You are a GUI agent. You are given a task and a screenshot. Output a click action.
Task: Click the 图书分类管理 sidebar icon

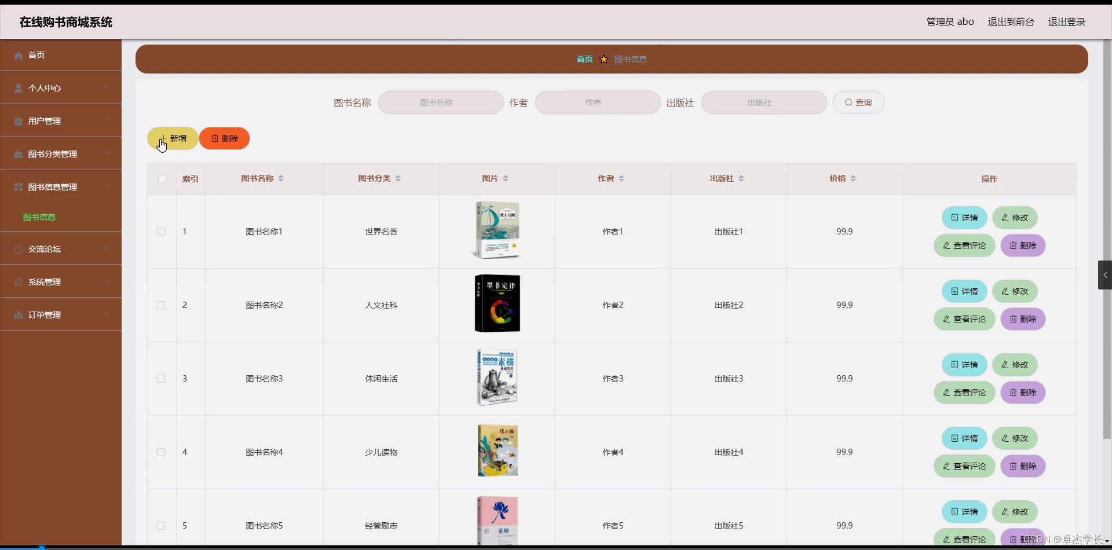(x=18, y=153)
